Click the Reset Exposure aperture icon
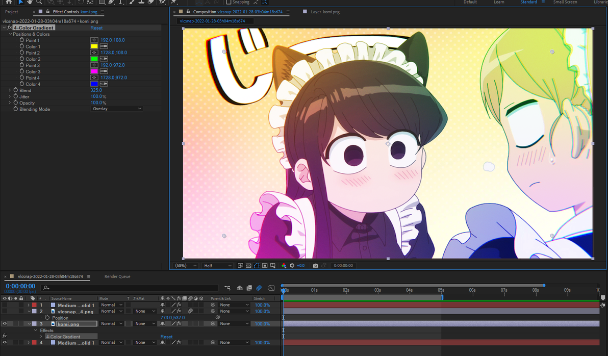The width and height of the screenshot is (608, 356). tap(292, 266)
